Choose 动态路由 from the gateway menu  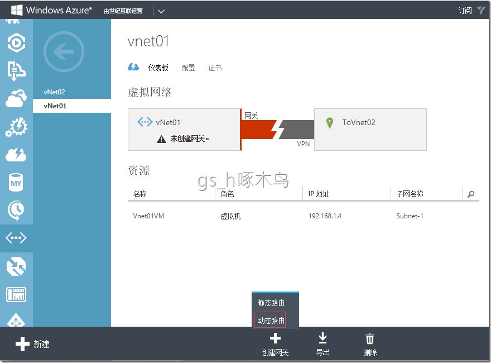click(271, 321)
